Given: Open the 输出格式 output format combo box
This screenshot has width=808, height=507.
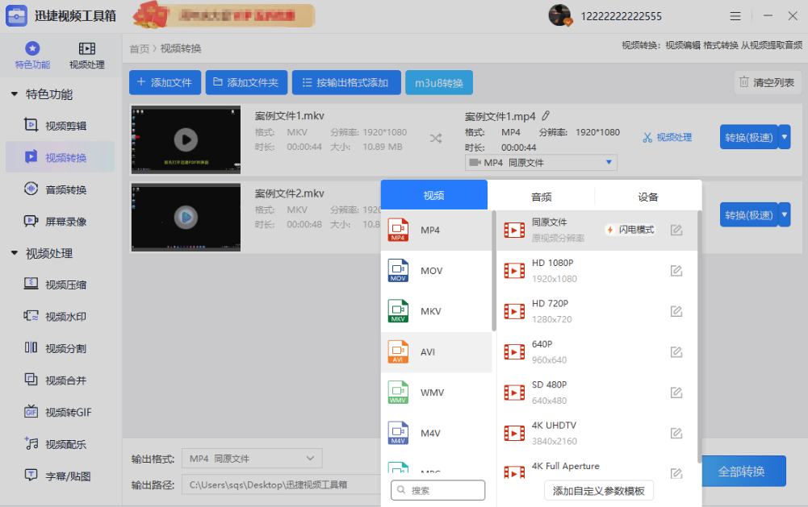Looking at the screenshot, I should click(251, 458).
